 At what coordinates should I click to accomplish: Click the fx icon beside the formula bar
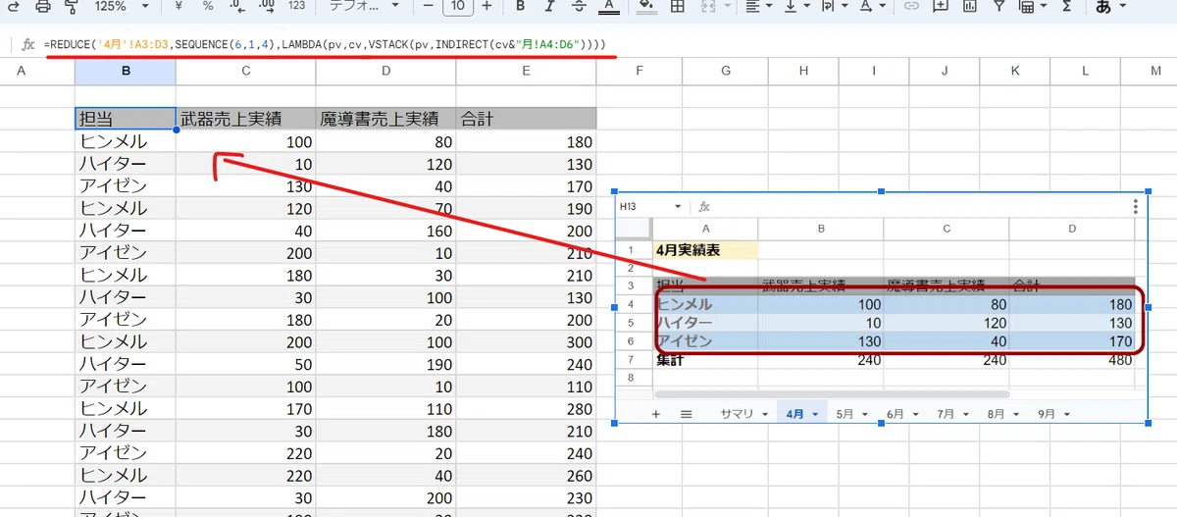(28, 45)
